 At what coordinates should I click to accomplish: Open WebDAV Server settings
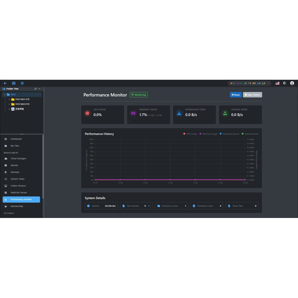click(x=21, y=193)
